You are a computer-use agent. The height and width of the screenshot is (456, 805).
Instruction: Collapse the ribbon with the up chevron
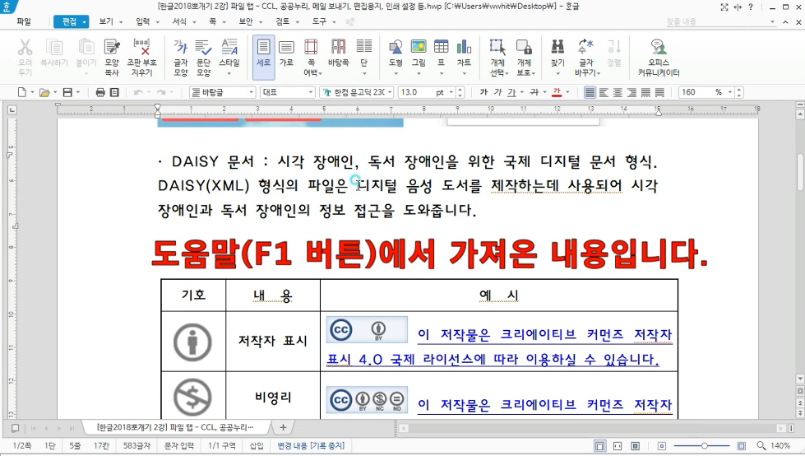pos(785,22)
